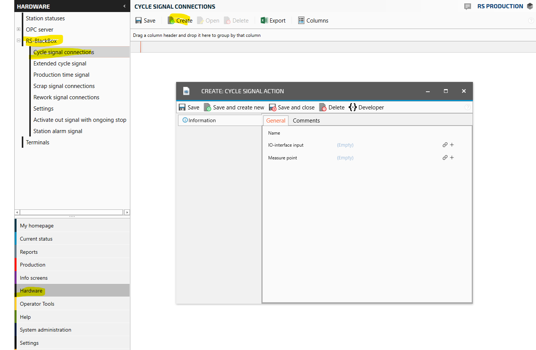Click Save icon in main toolbar
The width and height of the screenshot is (536, 350).
coord(139,21)
